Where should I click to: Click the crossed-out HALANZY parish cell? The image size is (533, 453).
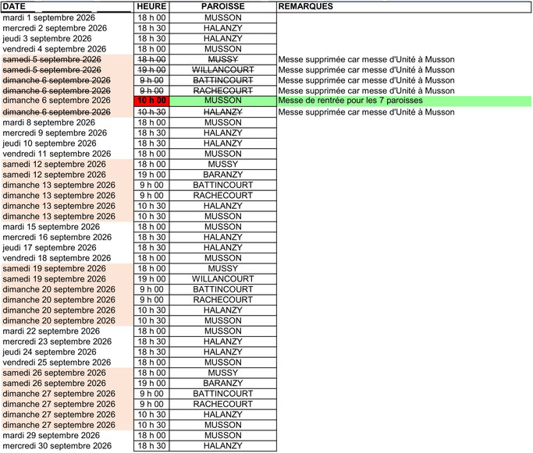point(223,112)
